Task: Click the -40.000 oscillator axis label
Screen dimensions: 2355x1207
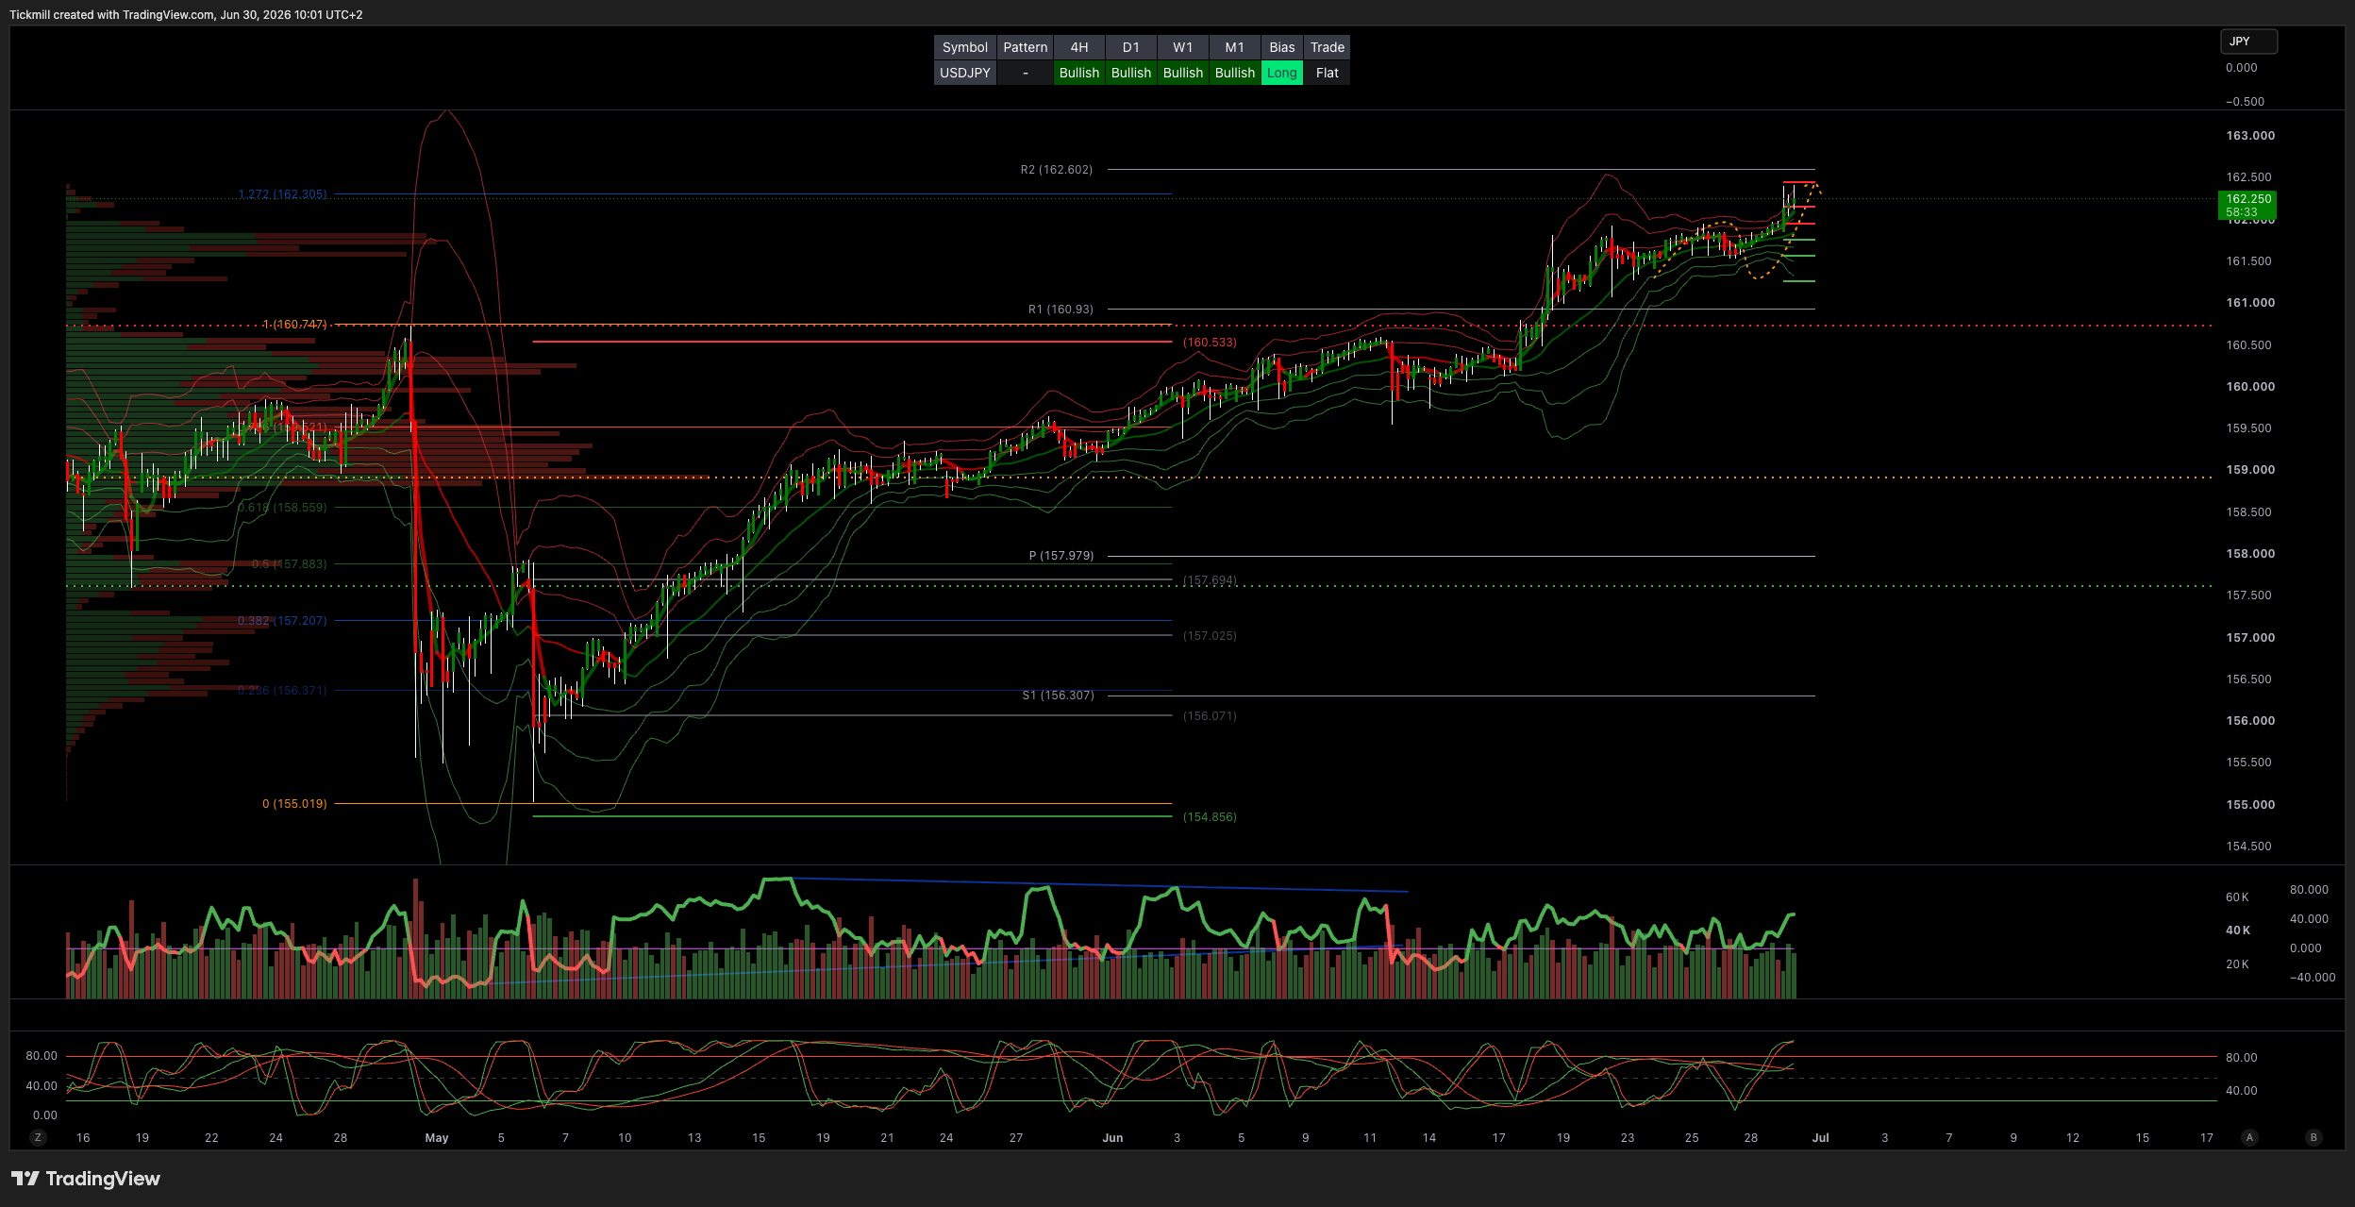Action: pos(2312,978)
